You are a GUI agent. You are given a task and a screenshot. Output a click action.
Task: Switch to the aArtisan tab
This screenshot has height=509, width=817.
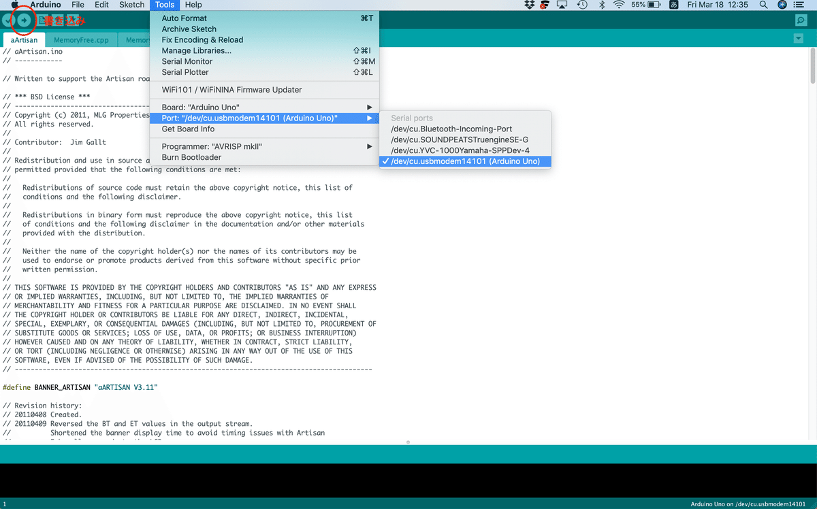click(x=24, y=40)
